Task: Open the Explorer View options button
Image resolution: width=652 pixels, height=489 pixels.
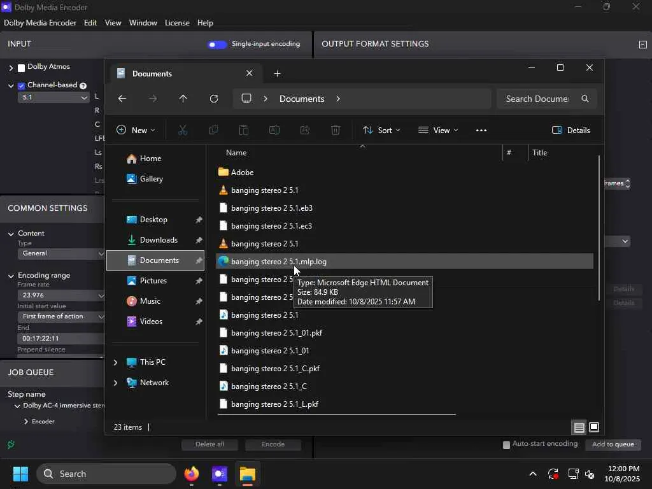Action: pos(438,130)
